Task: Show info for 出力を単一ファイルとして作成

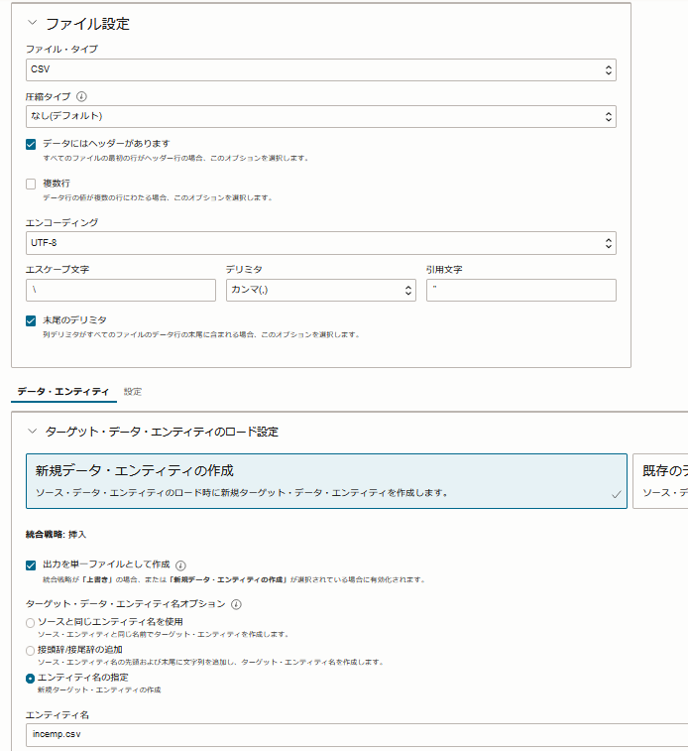Action: pyautogui.click(x=180, y=565)
